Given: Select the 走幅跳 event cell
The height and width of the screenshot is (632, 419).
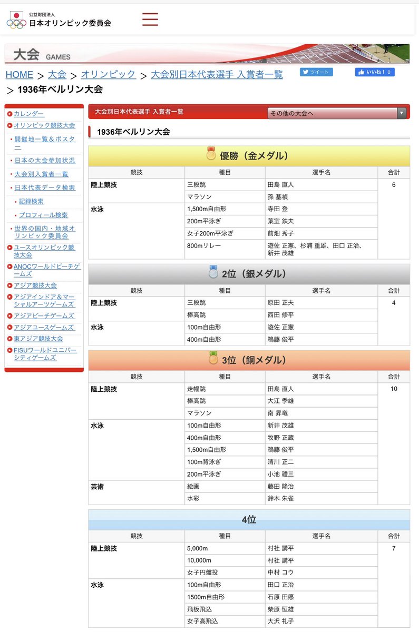Looking at the screenshot, I should (x=225, y=389).
